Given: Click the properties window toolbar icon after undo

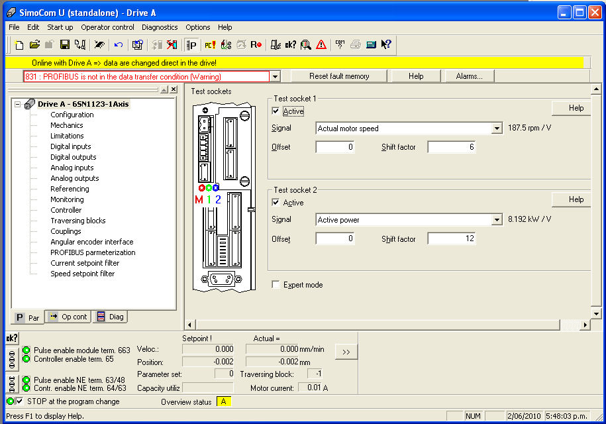Looking at the screenshot, I should (137, 45).
